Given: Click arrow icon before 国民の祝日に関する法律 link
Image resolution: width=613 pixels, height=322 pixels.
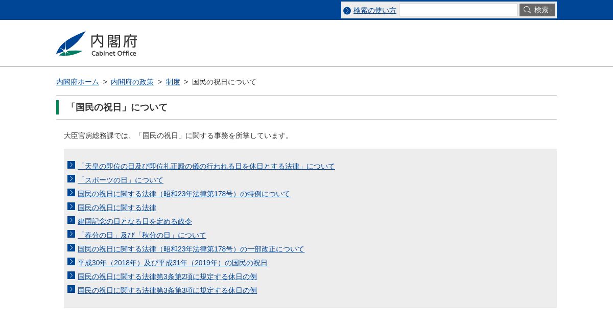Looking at the screenshot, I should [72, 206].
